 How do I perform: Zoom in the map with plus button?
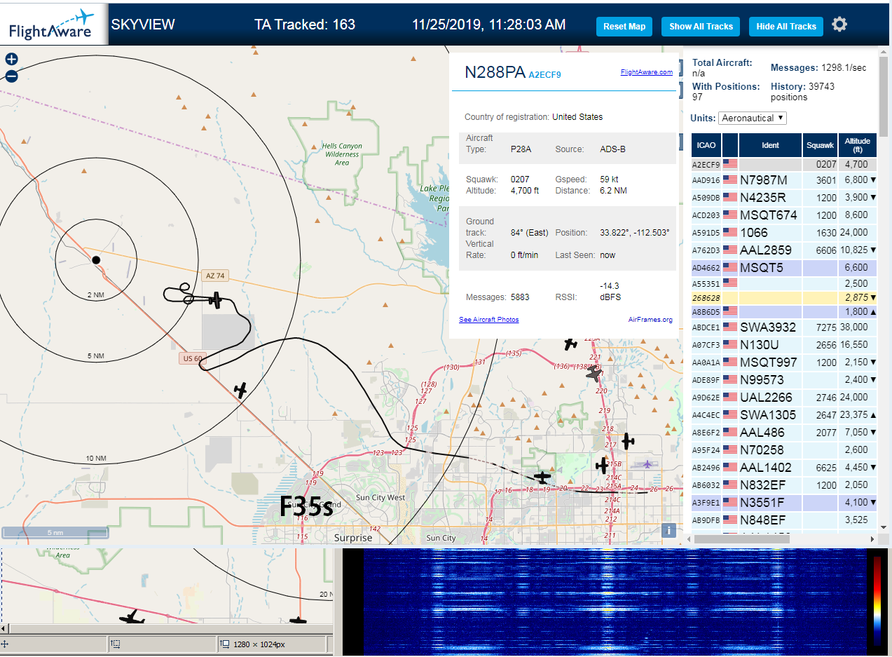click(x=11, y=60)
